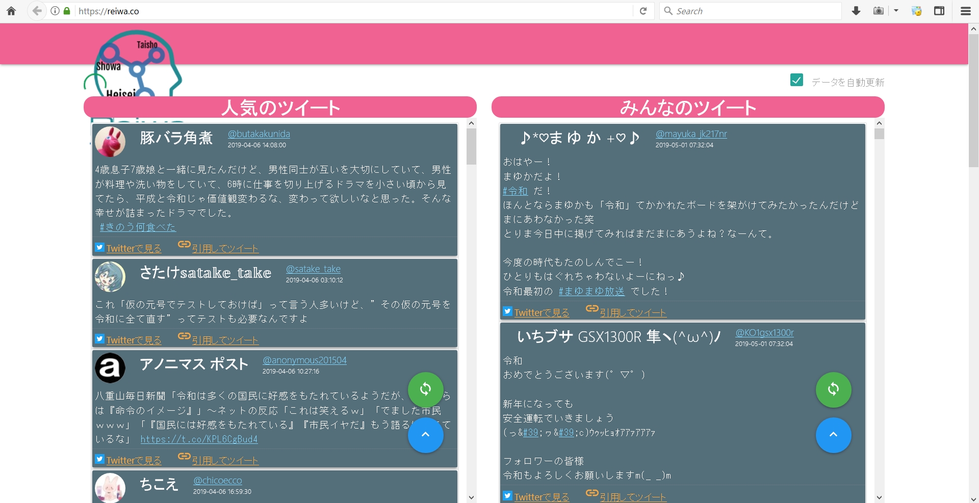Click the security lock icon in the address bar
979x503 pixels.
pos(66,11)
